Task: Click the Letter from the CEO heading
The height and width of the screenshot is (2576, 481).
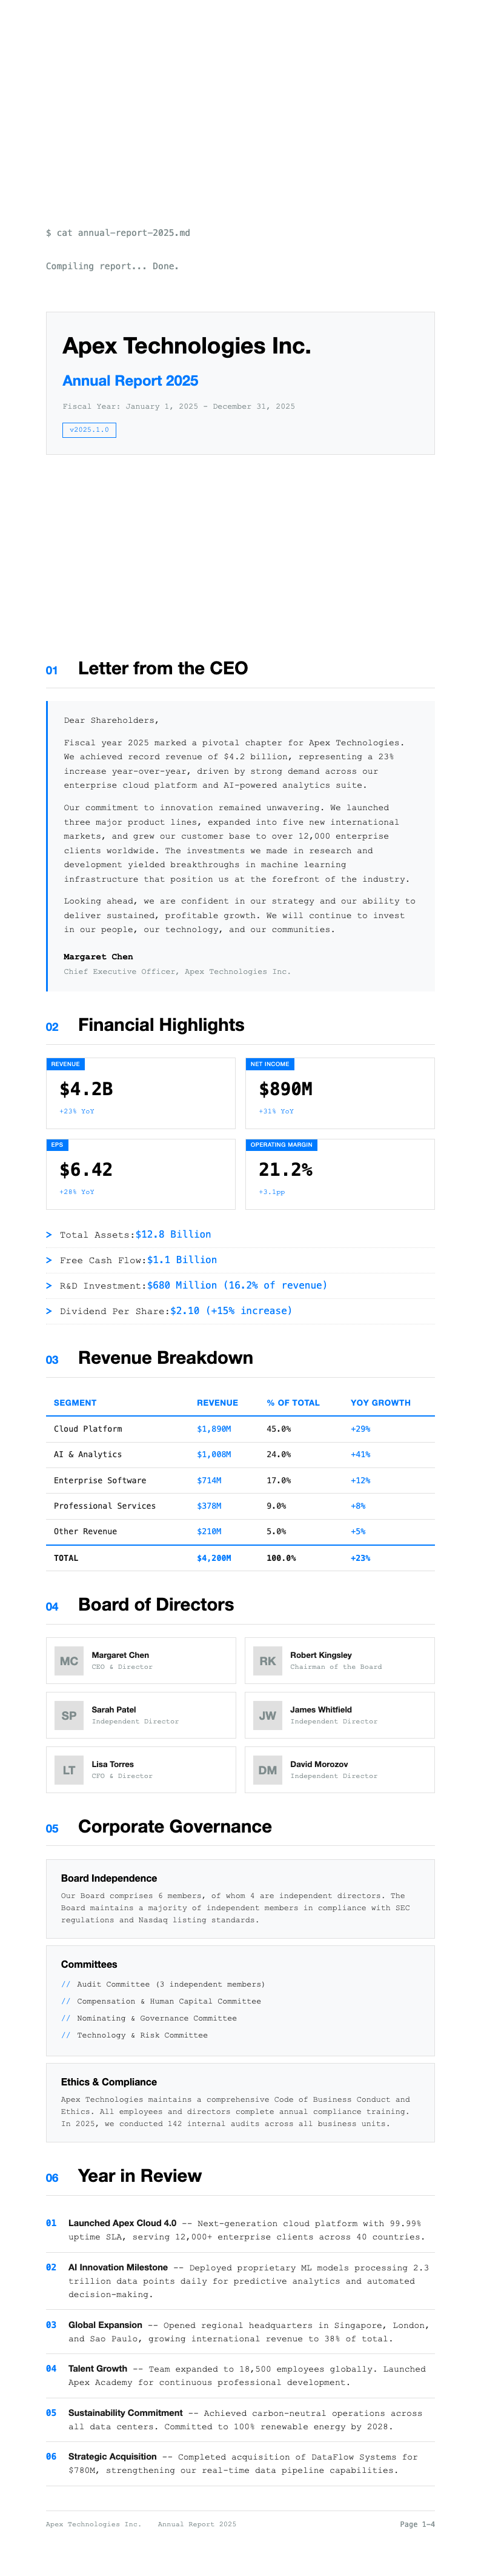Action: (x=163, y=668)
